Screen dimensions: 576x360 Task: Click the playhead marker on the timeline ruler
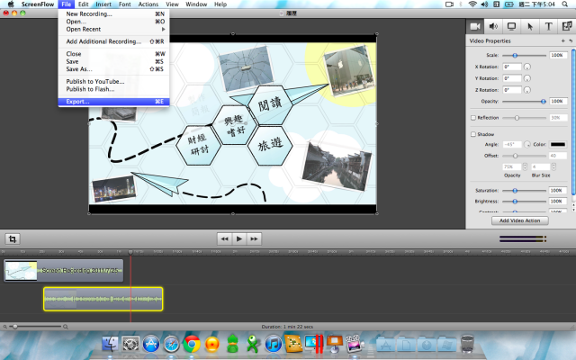point(130,252)
